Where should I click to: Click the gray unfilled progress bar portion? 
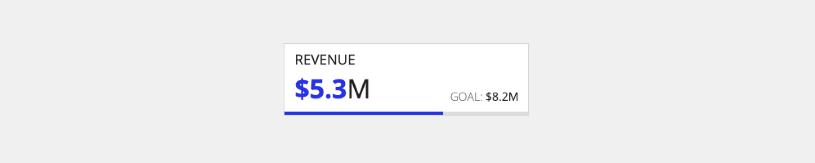point(485,113)
